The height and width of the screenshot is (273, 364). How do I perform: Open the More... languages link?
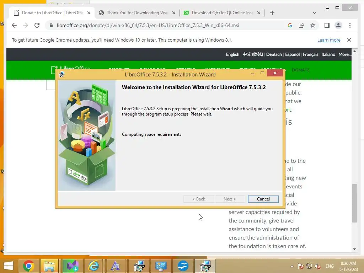(345, 54)
